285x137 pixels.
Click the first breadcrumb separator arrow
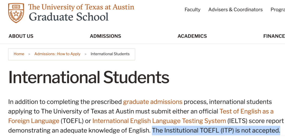(29, 54)
